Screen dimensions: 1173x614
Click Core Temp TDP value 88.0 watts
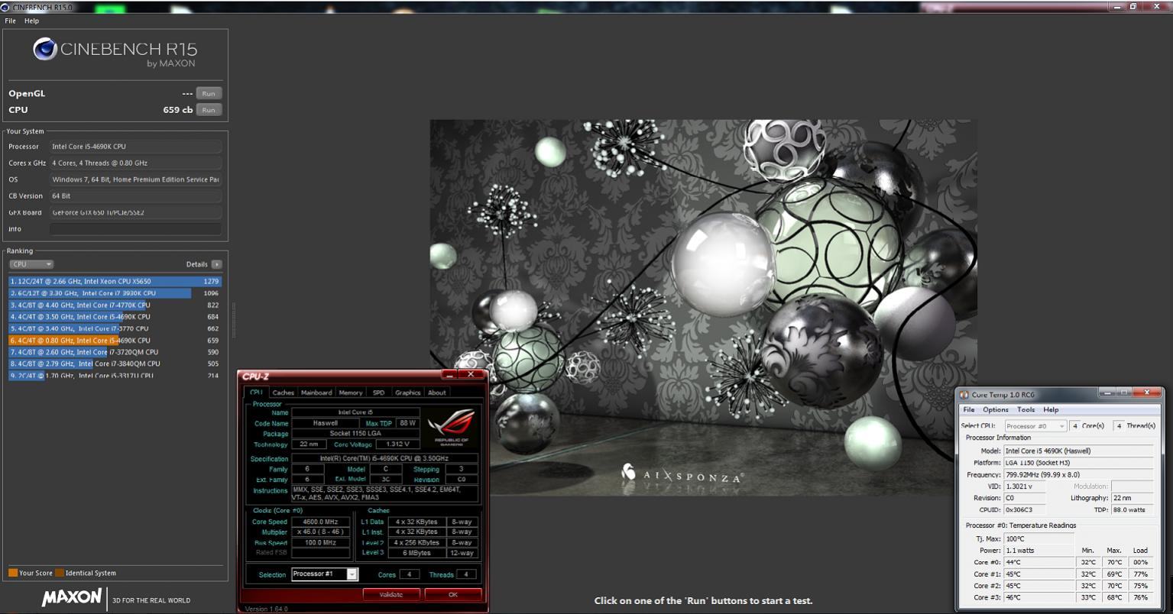tap(1132, 510)
